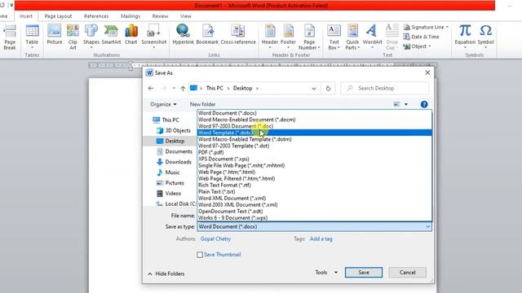Click the help icon in Save As
This screenshot has width=522, height=293.
click(424, 104)
